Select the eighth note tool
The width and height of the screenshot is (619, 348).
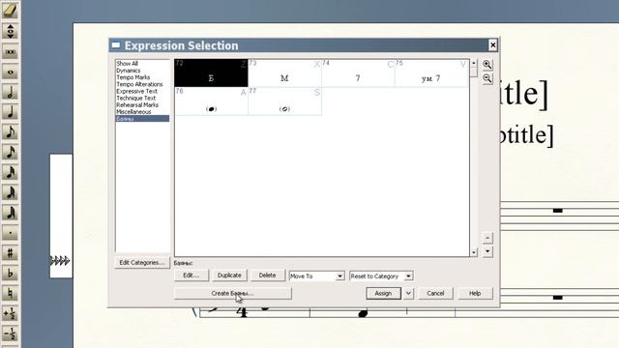coord(11,132)
